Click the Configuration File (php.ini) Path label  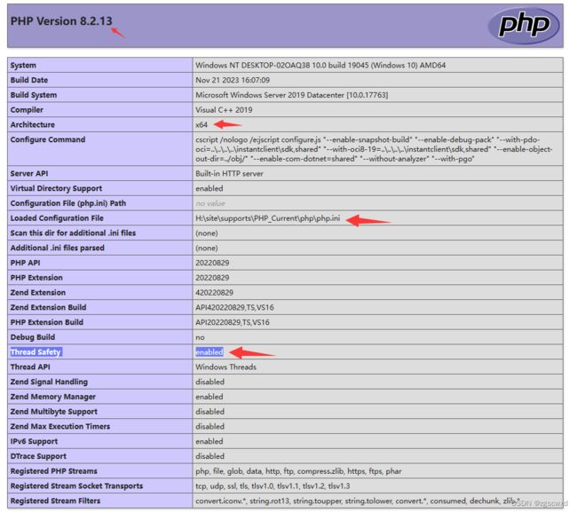pos(68,203)
